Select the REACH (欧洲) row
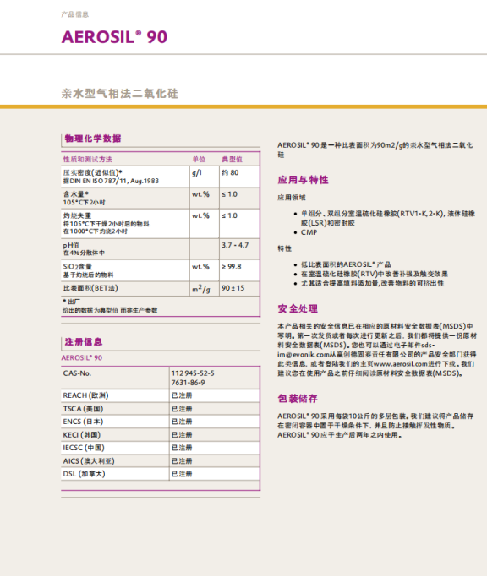 click(161, 395)
